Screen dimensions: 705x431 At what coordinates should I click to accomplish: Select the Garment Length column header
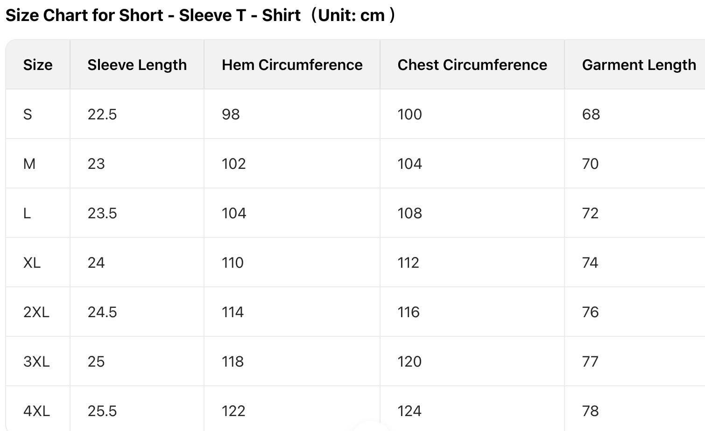point(639,65)
